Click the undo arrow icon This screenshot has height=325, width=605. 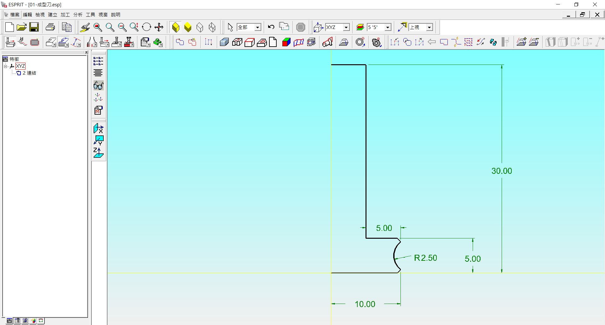click(x=271, y=27)
